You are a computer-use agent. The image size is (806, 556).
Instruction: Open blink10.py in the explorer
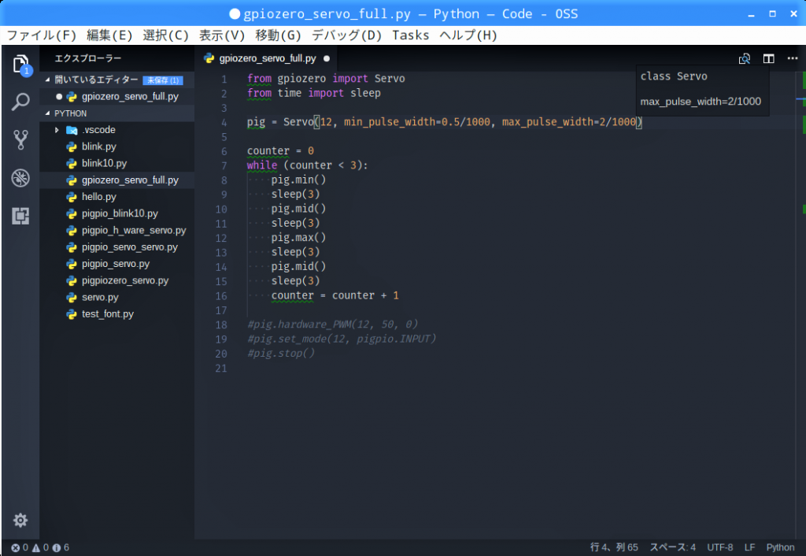click(117, 164)
